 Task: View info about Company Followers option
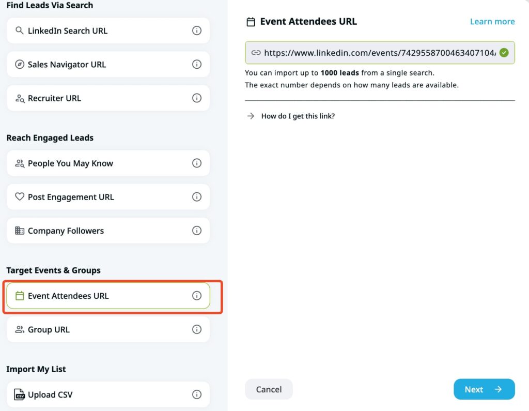196,231
